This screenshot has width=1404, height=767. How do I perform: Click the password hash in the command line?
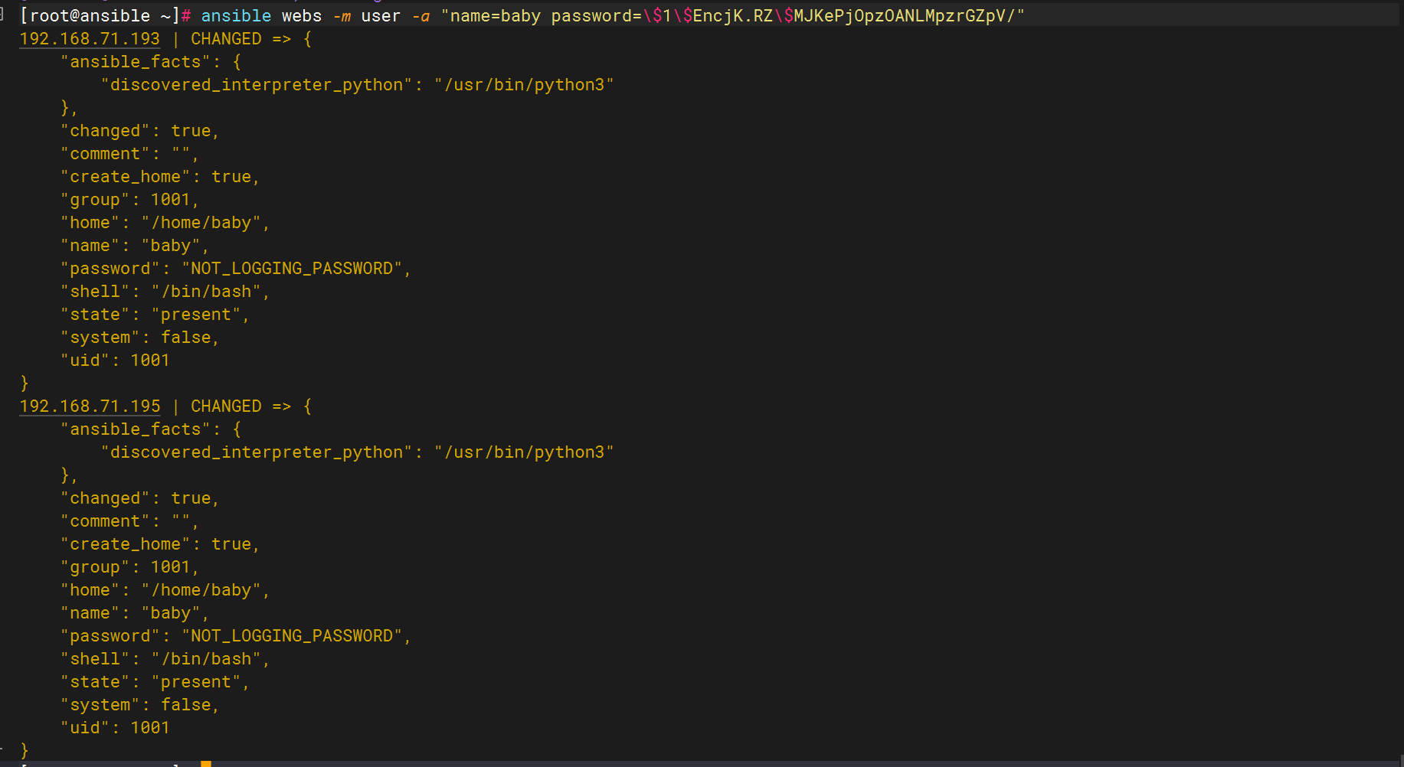pyautogui.click(x=829, y=16)
